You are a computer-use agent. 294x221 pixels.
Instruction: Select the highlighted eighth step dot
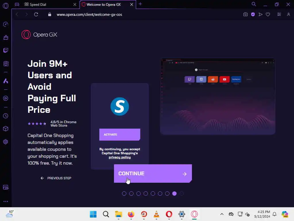(174, 194)
